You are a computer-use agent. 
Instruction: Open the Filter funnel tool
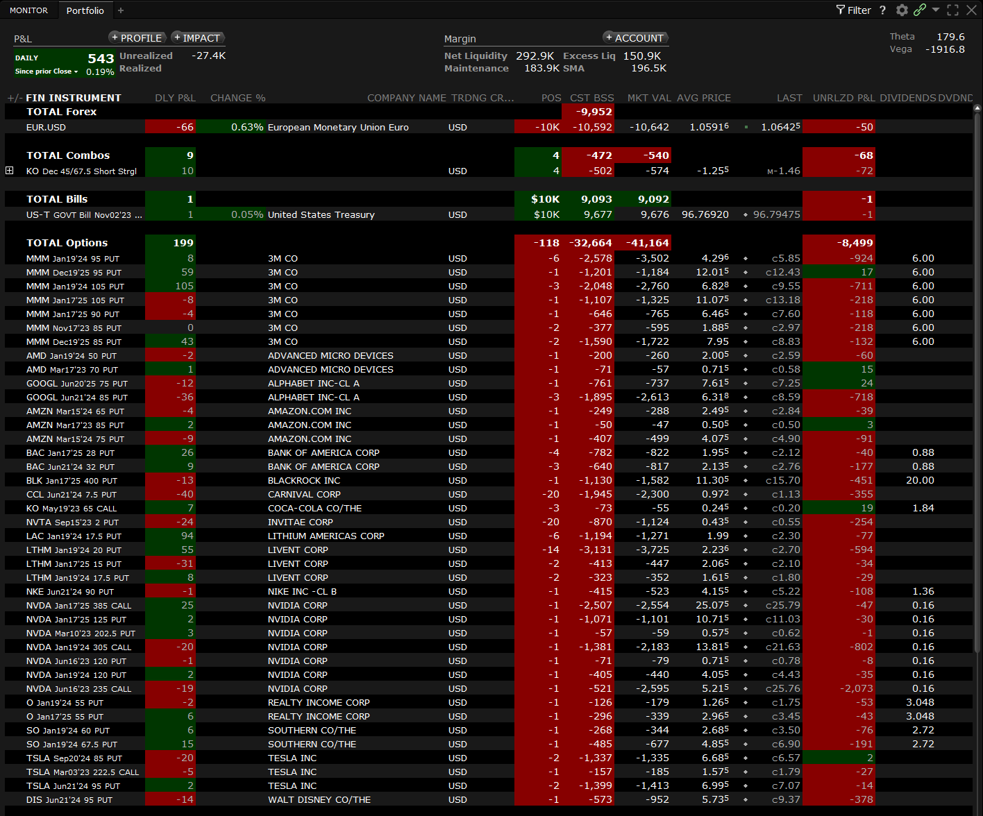(x=853, y=10)
